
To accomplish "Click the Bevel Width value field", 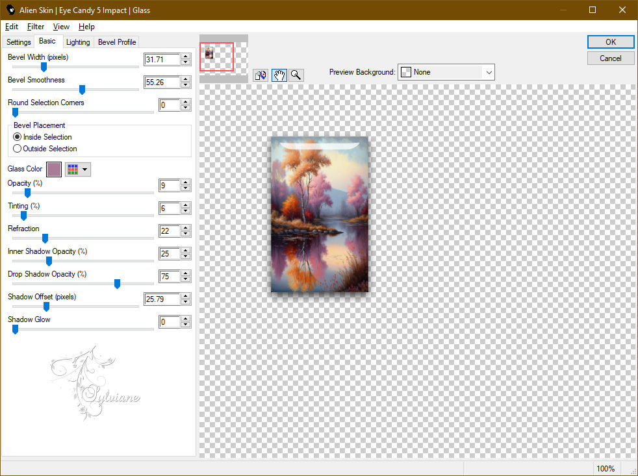I will click(162, 59).
